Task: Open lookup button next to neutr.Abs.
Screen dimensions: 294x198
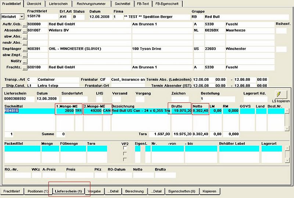Action: click(25, 43)
